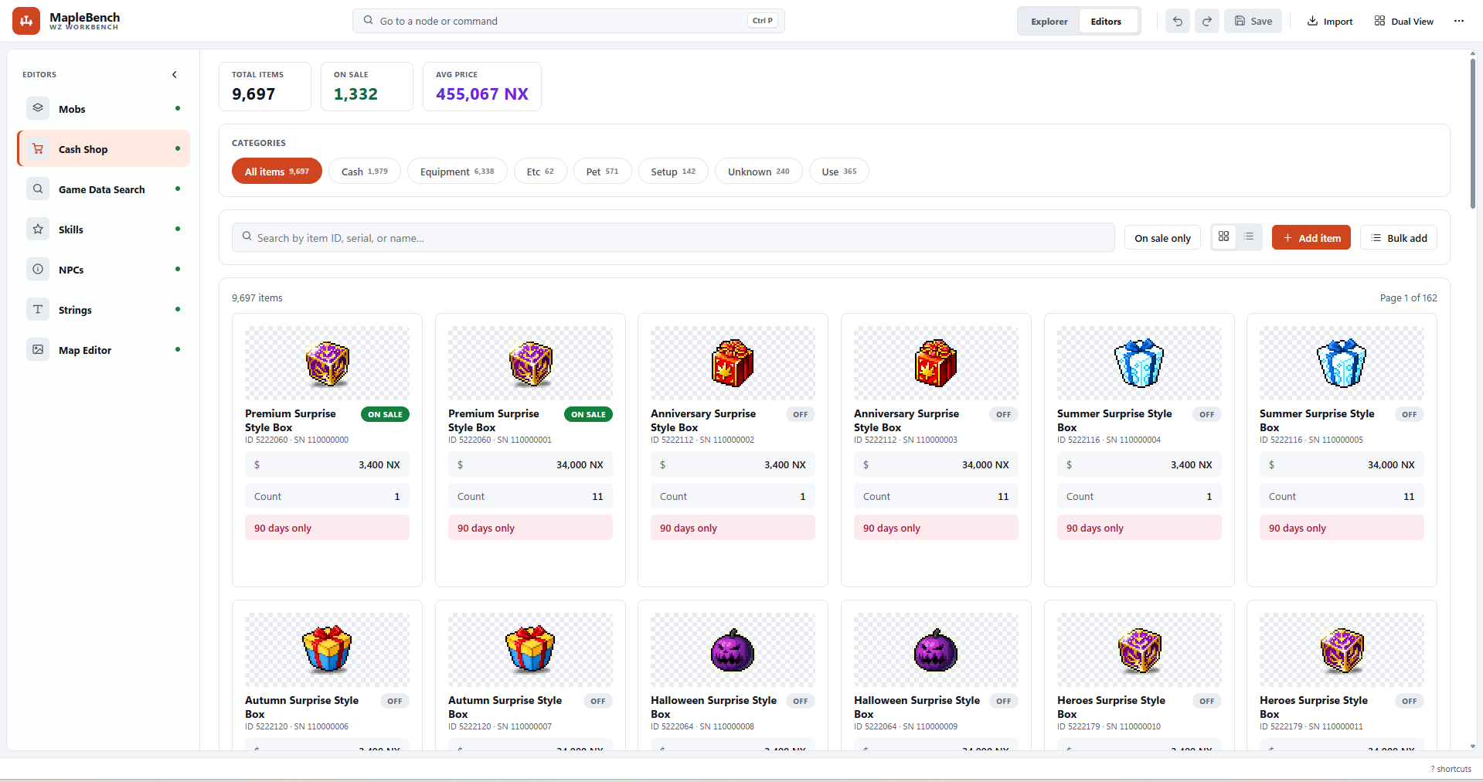Screen dimensions: 1483x782
Task: Filter by Pet category
Action: click(602, 172)
